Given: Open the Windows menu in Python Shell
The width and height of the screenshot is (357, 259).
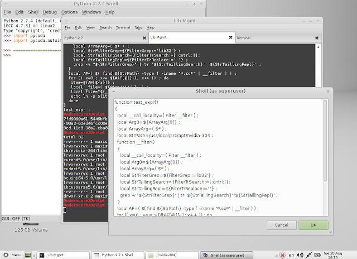Looking at the screenshot, I should click(x=91, y=12).
